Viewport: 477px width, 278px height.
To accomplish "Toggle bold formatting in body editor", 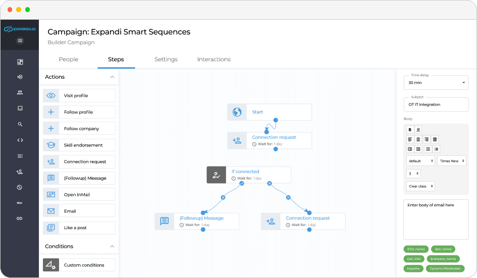I will (410, 129).
